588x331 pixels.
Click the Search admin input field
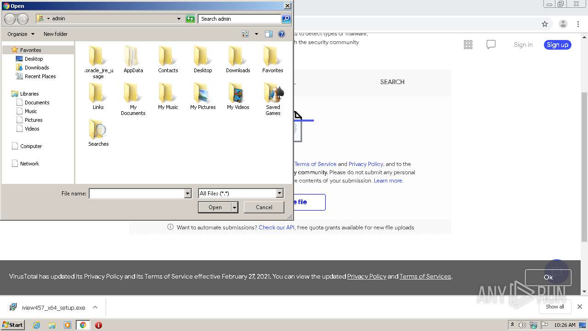[240, 19]
